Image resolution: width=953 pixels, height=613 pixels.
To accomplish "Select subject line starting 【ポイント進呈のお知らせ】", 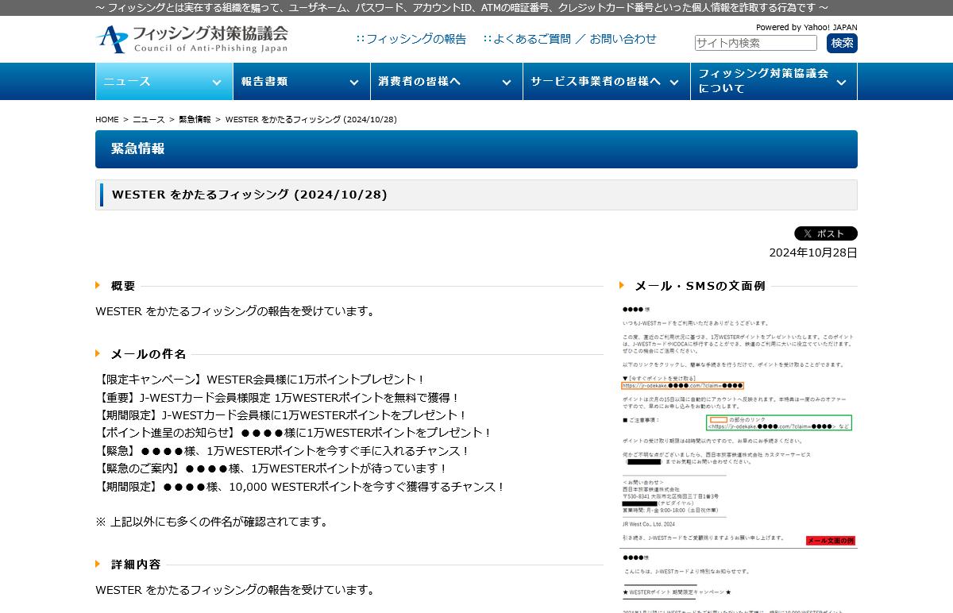I will click(x=295, y=433).
